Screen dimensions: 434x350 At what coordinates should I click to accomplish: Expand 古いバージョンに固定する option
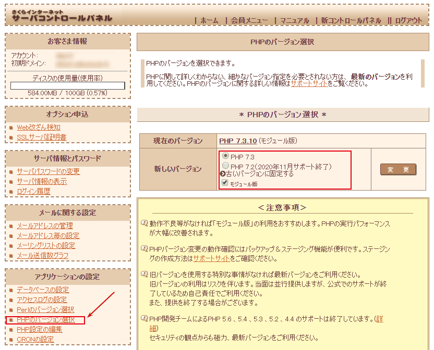(x=257, y=174)
